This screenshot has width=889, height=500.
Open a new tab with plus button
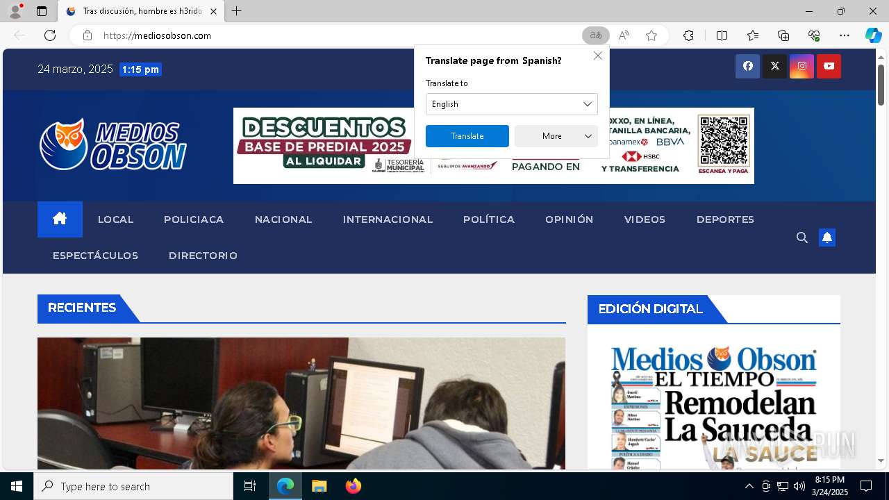pyautogui.click(x=237, y=11)
